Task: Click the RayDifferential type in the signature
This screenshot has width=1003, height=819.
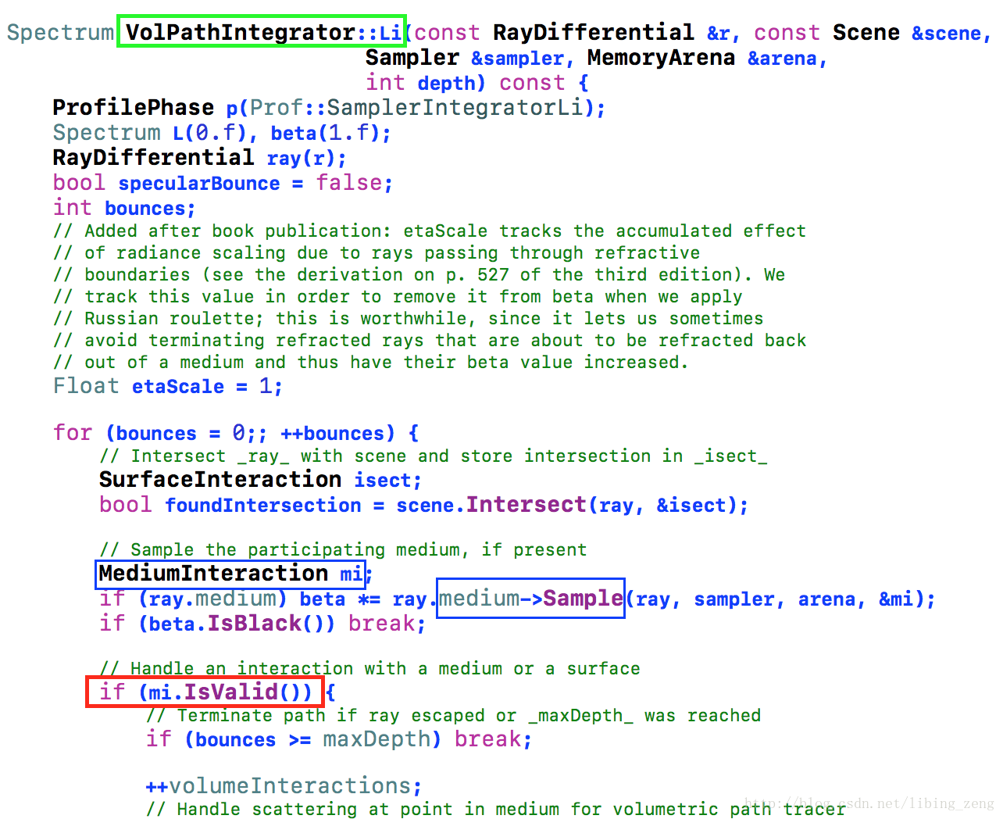Action: [594, 32]
